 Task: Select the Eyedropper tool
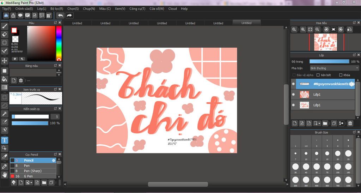click(x=4, y=167)
